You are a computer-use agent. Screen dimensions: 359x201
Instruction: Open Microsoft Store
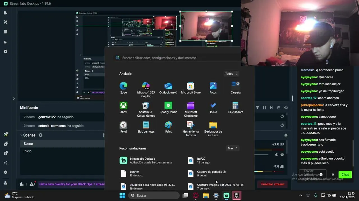point(191,88)
